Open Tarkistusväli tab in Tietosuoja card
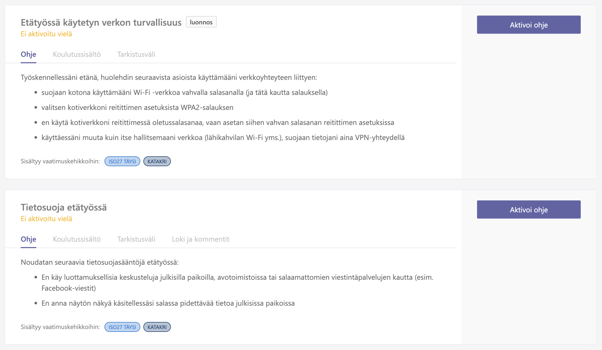 pyautogui.click(x=136, y=239)
